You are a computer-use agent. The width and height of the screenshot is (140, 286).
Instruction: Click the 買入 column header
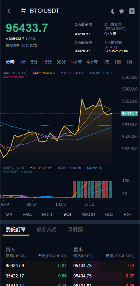point(10,250)
